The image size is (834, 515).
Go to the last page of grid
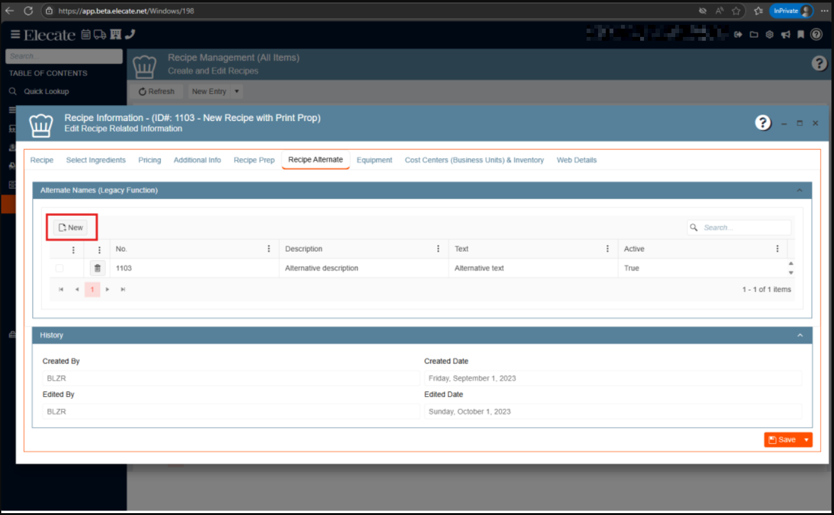point(123,290)
